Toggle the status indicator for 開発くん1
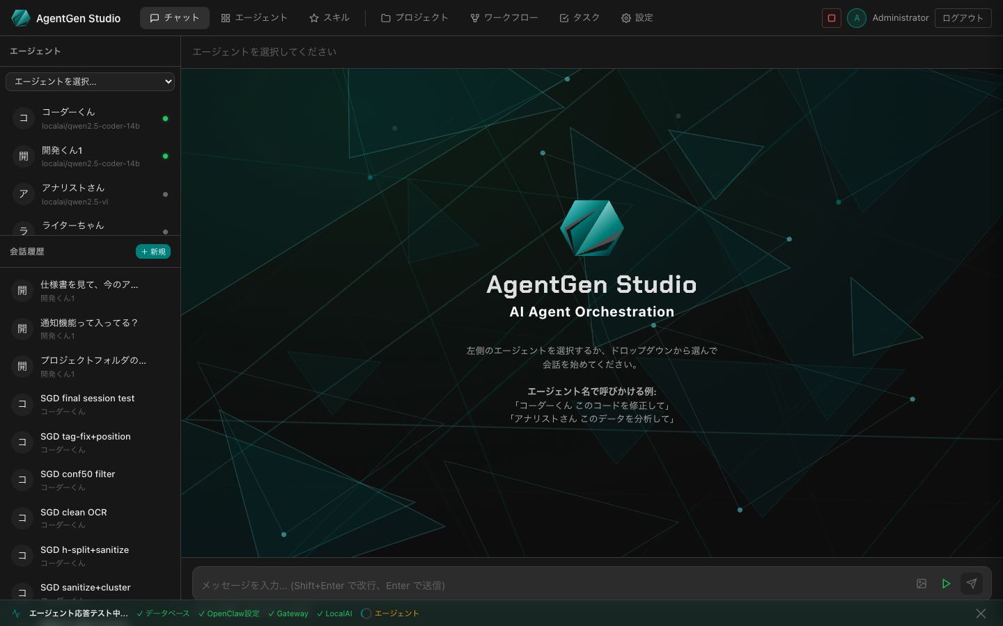 (165, 156)
